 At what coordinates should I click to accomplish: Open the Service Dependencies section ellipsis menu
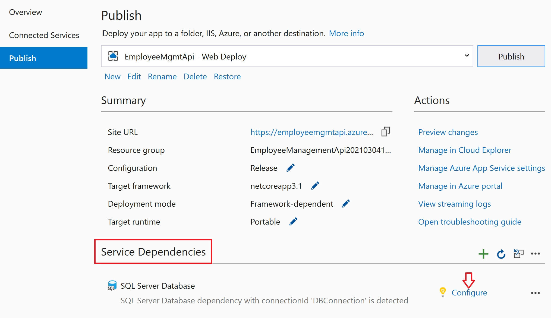[535, 254]
